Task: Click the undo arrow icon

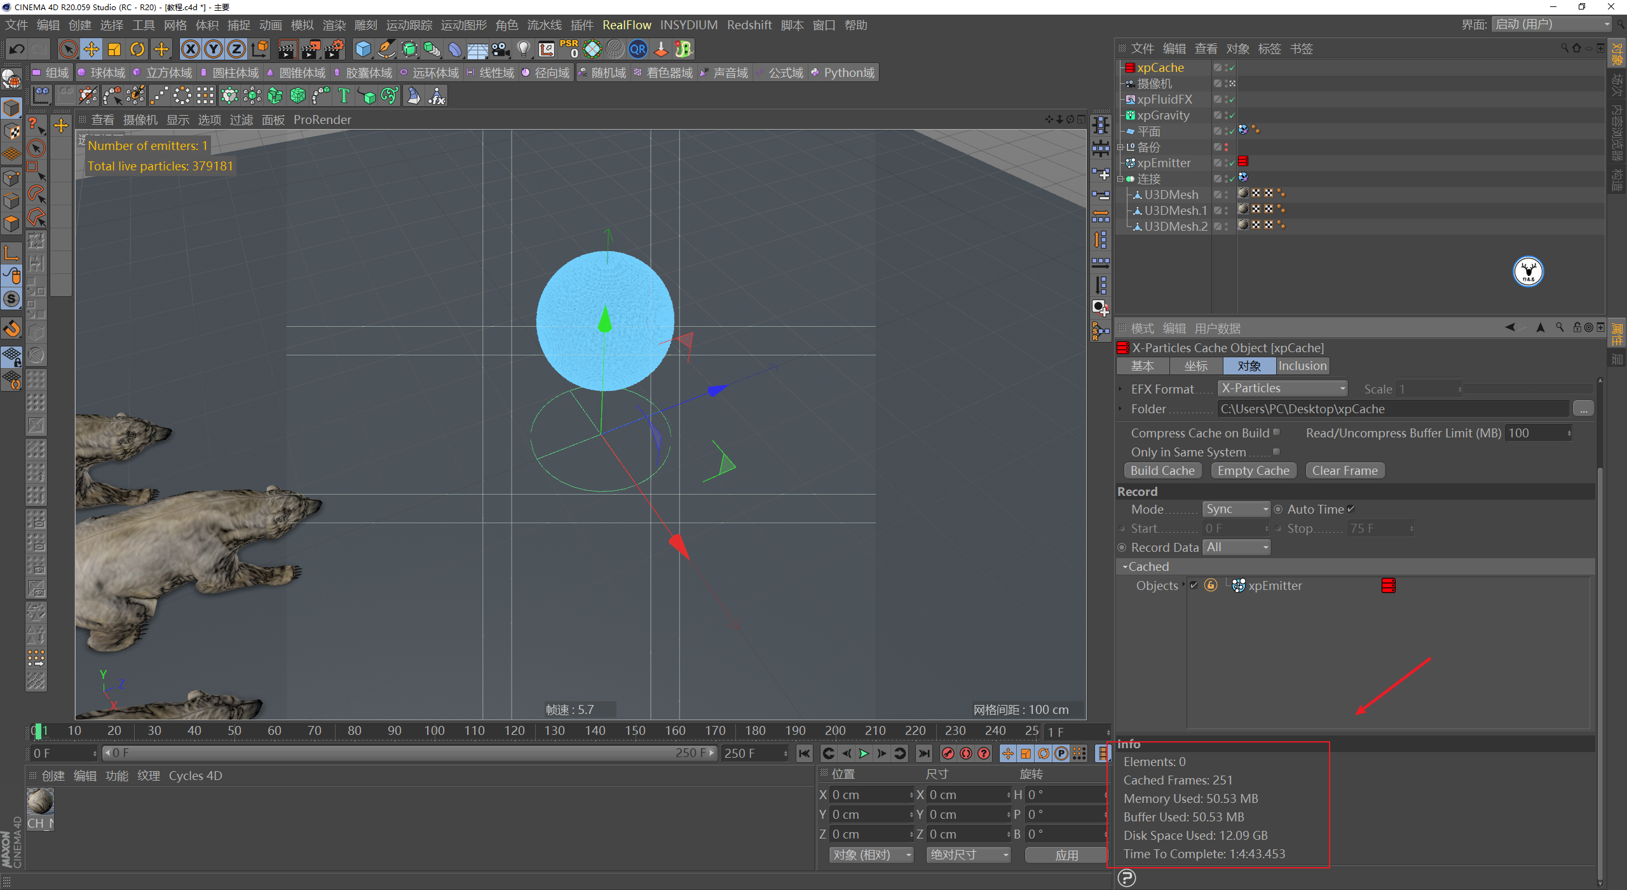Action: tap(17, 49)
